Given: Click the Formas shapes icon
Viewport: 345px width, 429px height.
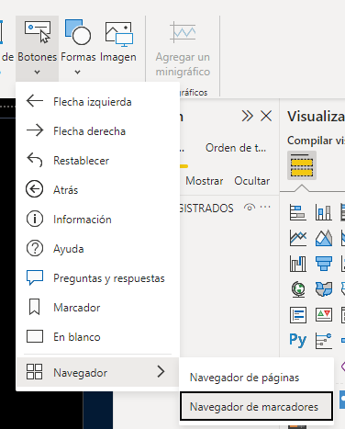Looking at the screenshot, I should pos(78,31).
